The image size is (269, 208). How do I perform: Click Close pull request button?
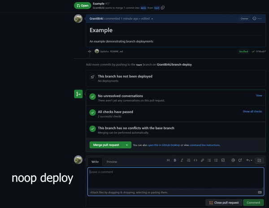[x=224, y=203]
